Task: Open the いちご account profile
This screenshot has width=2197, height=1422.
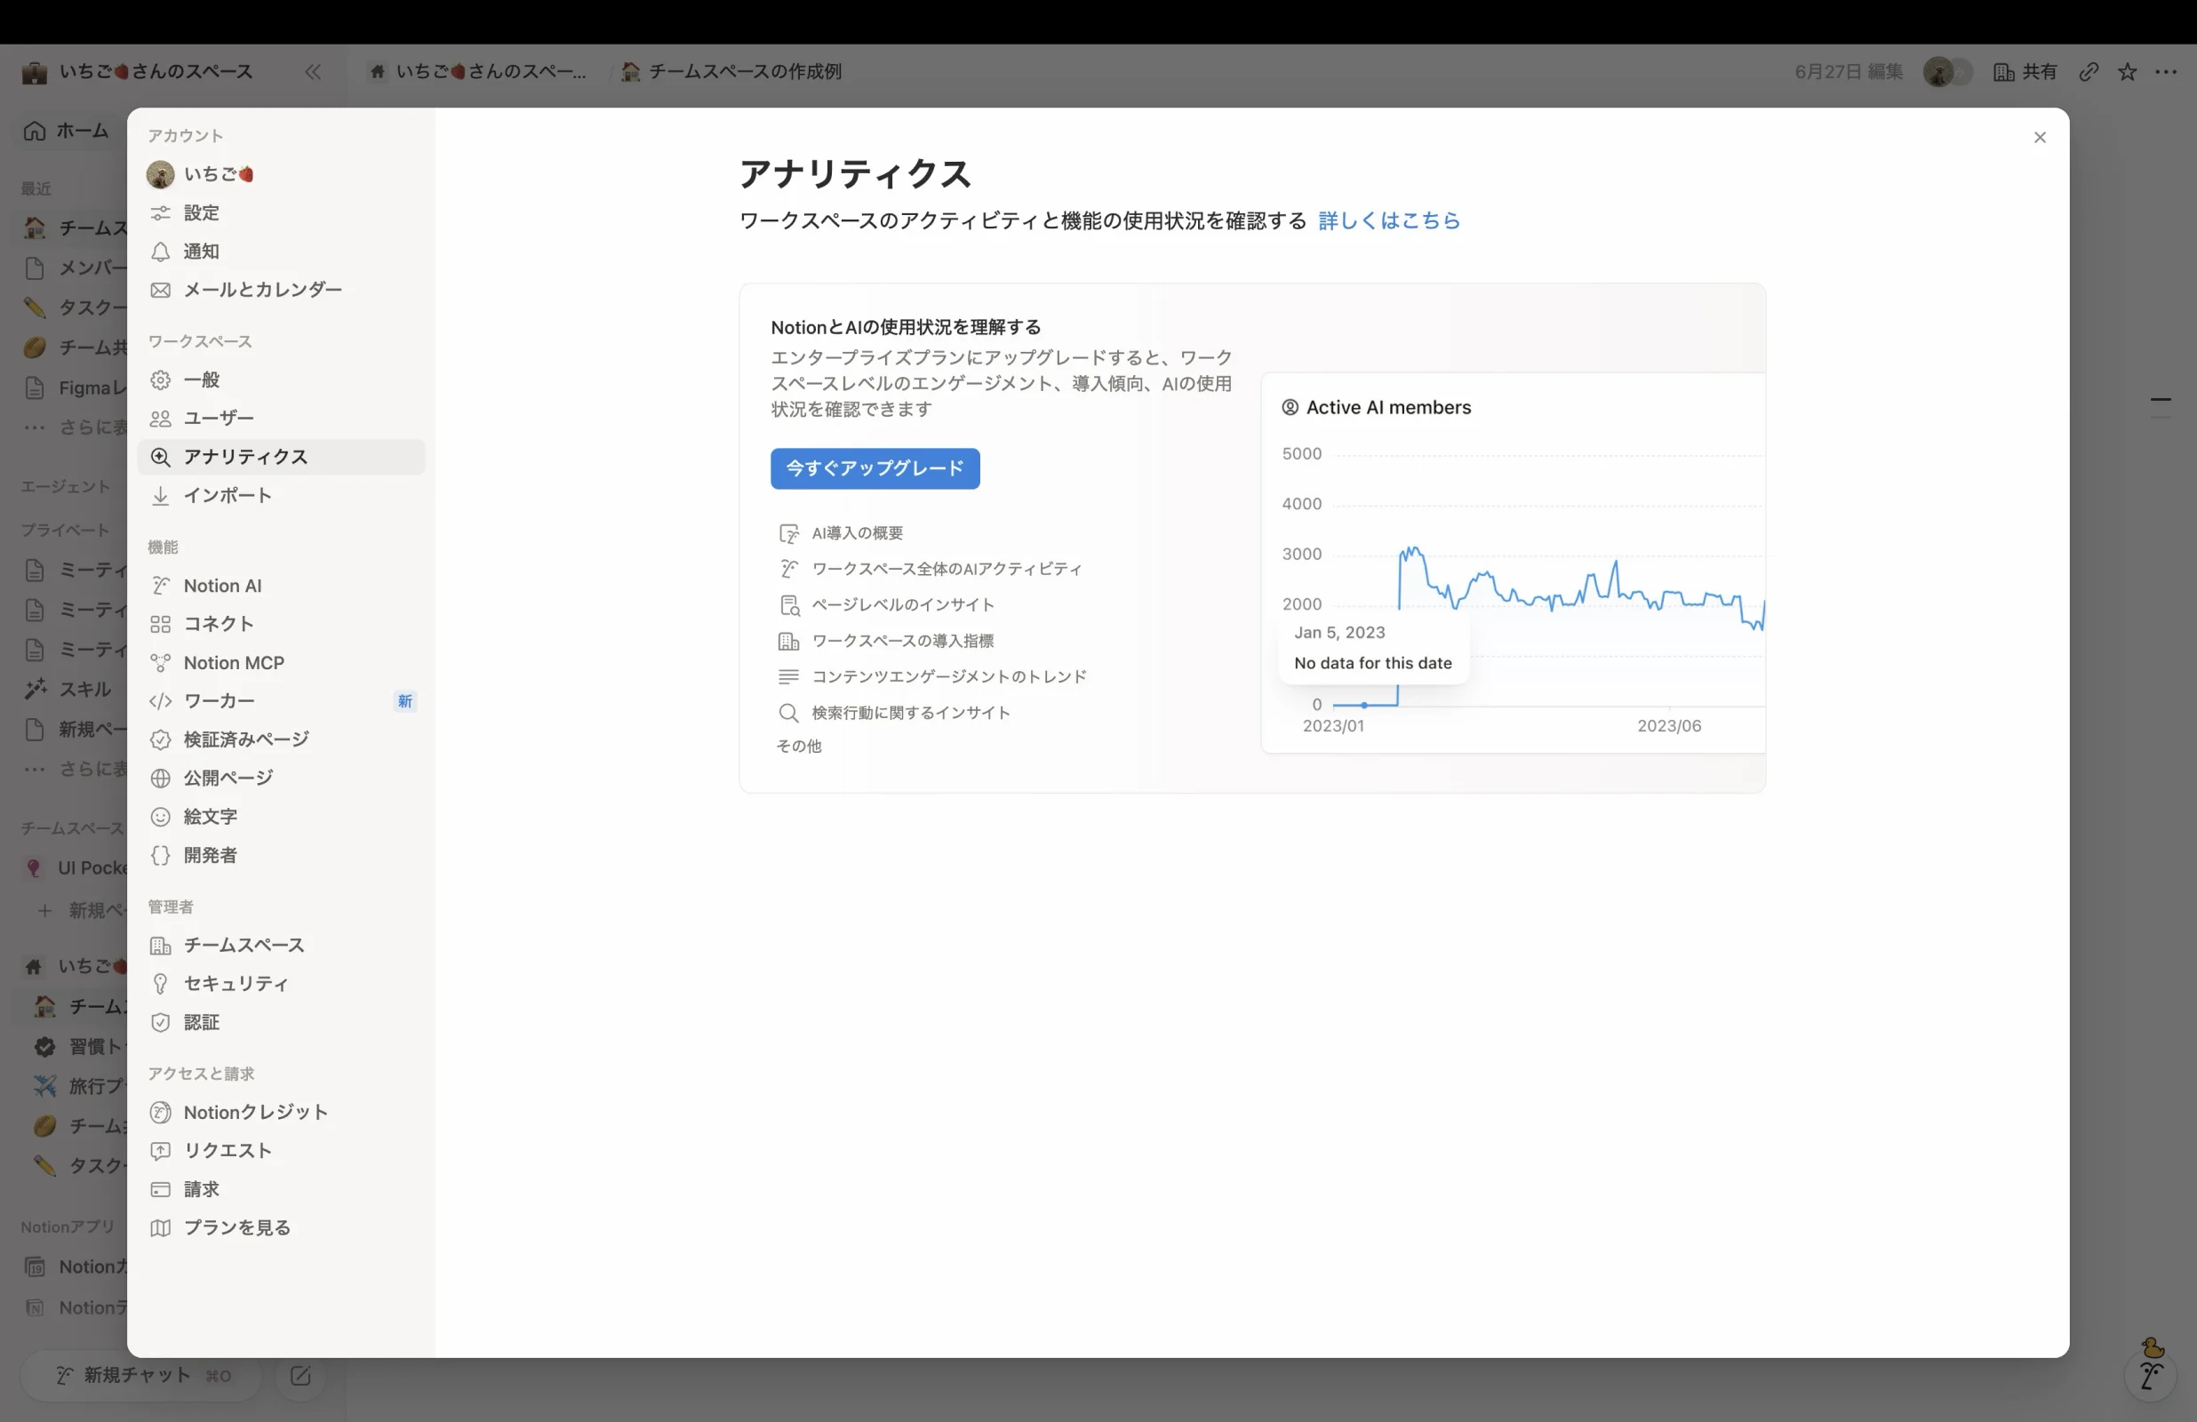Action: pos(281,173)
